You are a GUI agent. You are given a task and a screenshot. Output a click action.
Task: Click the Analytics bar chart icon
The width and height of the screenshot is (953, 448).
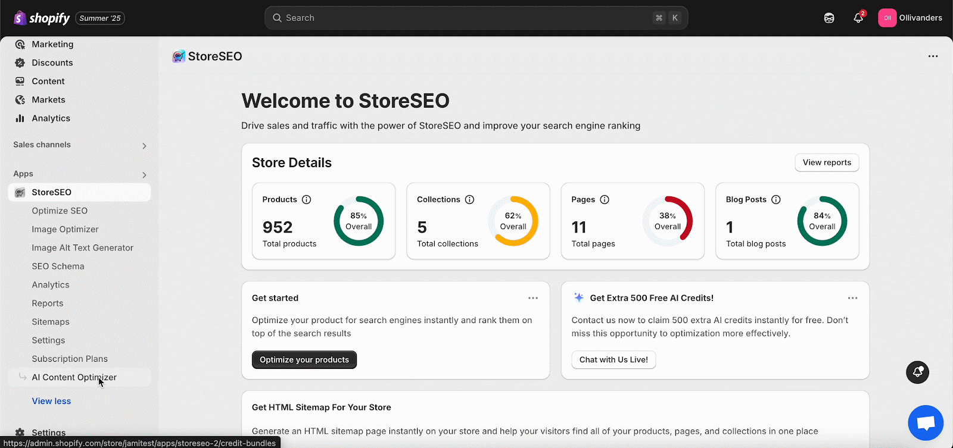coord(20,118)
